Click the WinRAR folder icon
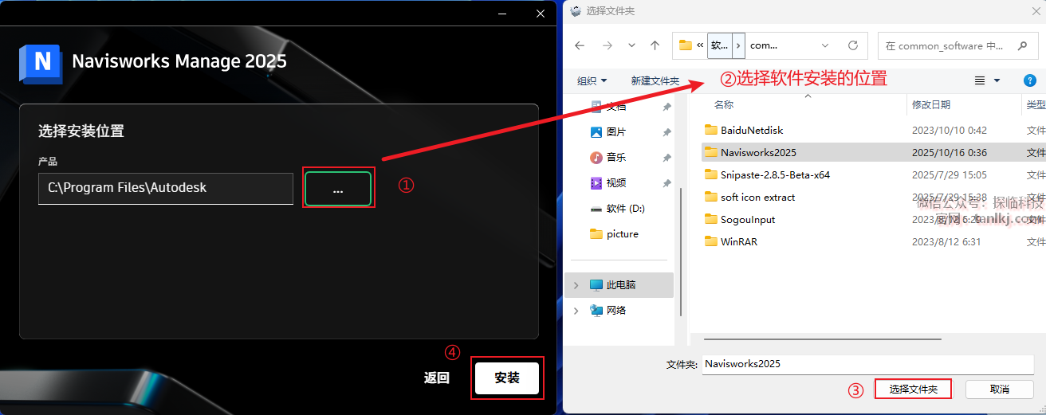Screen dimensions: 1046x415 (711, 241)
